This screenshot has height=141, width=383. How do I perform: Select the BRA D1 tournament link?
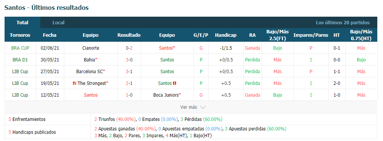coord(20,60)
